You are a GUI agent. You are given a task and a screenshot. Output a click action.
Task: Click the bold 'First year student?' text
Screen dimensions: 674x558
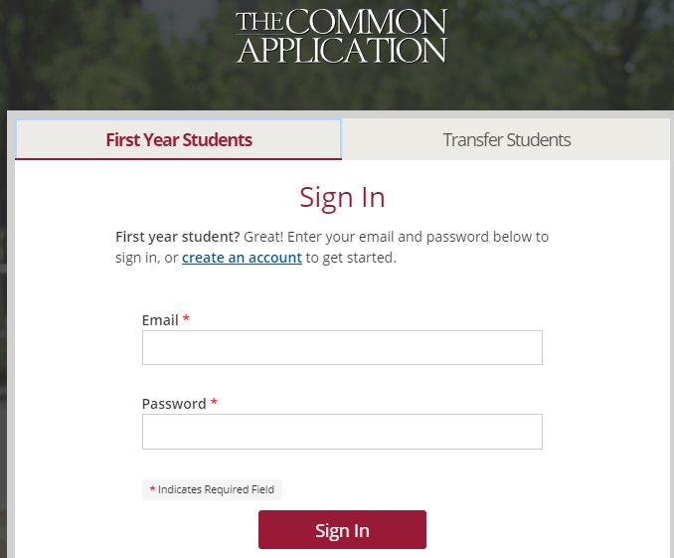pyautogui.click(x=177, y=237)
